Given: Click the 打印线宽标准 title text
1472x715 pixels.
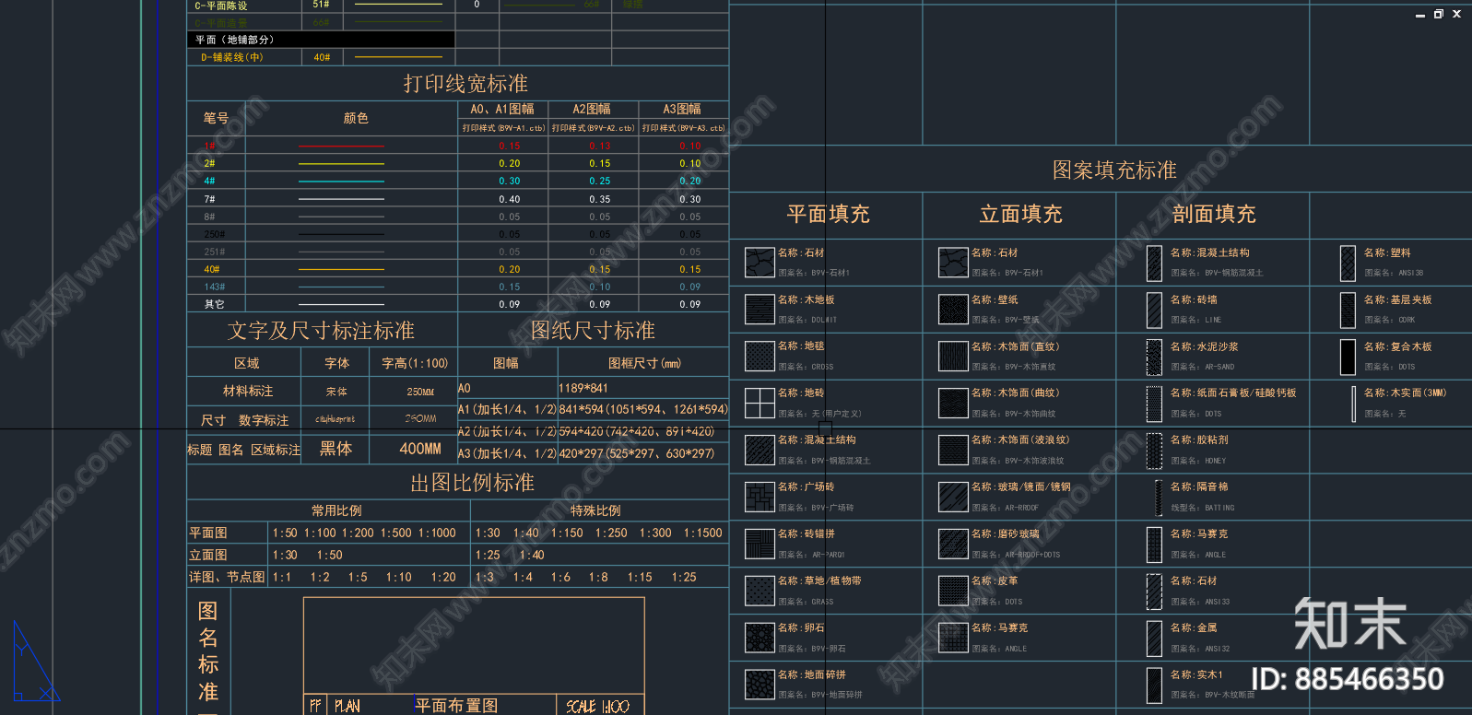Looking at the screenshot, I should (465, 84).
